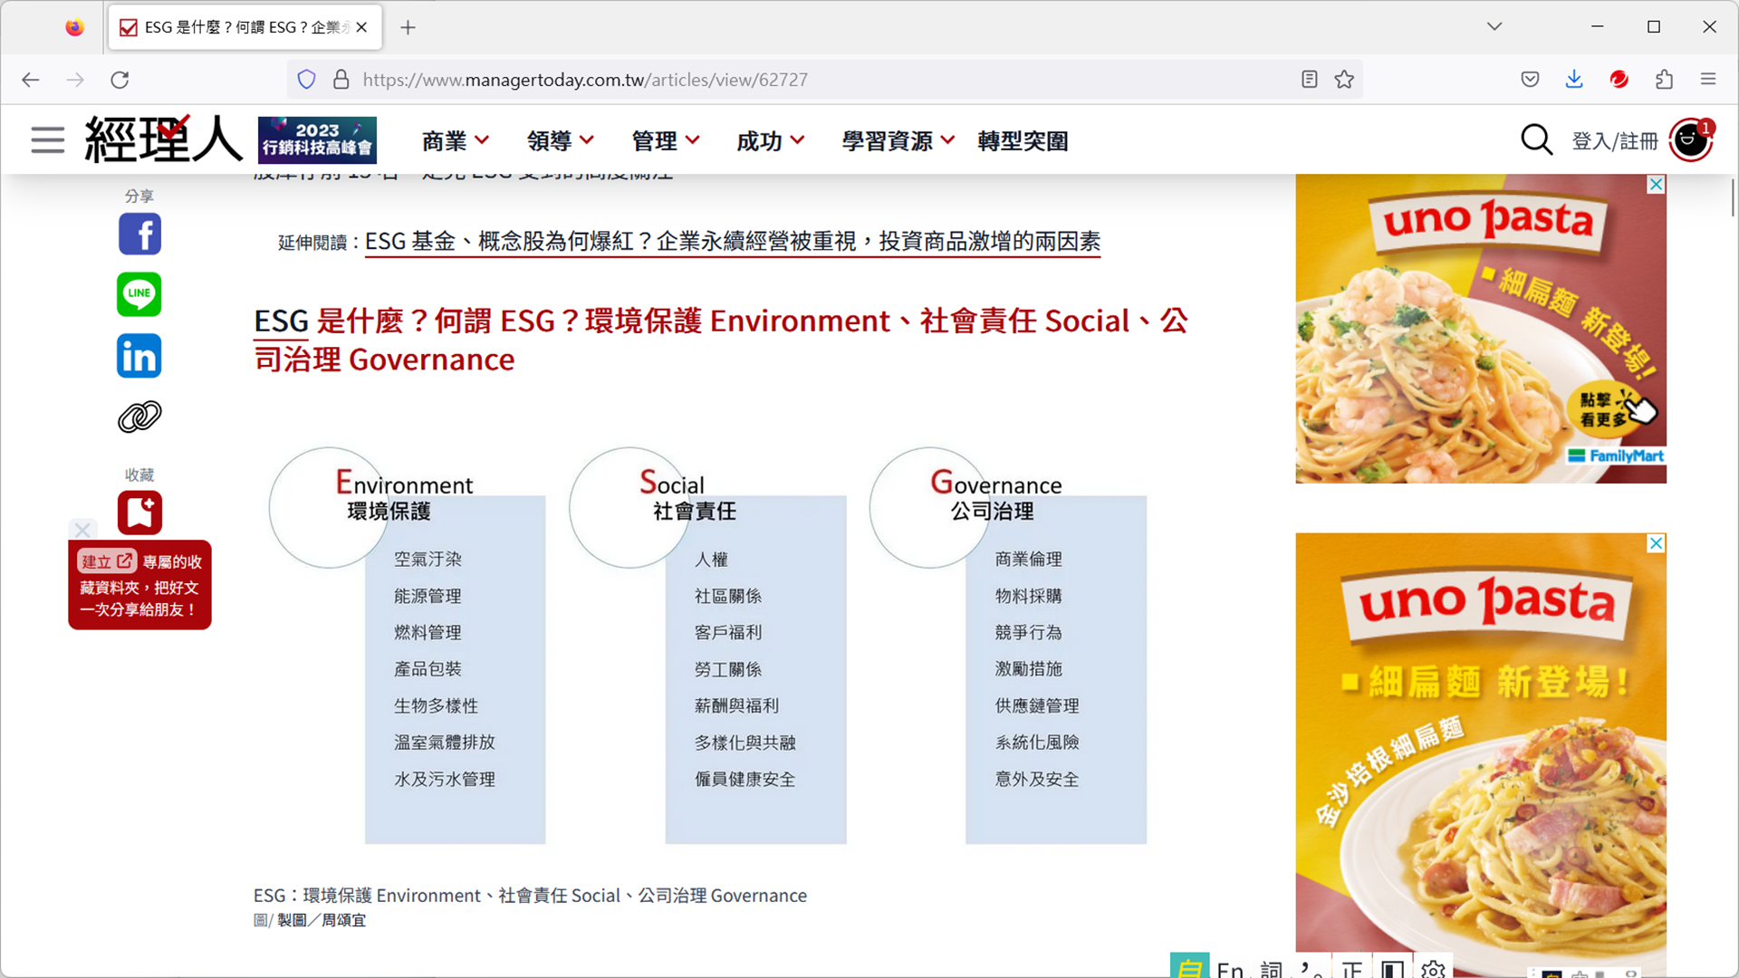1739x978 pixels.
Task: Click the 溫室氣體排放 item in Environment column
Action: [x=445, y=743]
